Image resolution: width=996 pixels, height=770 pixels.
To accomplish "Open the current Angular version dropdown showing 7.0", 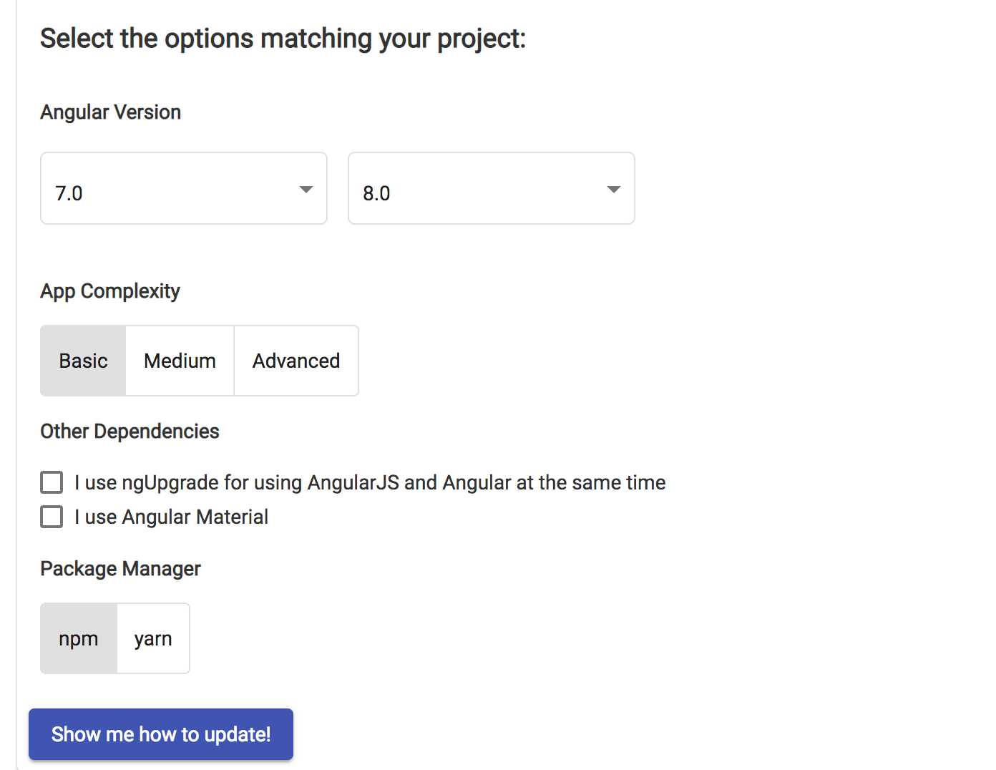I will [183, 188].
